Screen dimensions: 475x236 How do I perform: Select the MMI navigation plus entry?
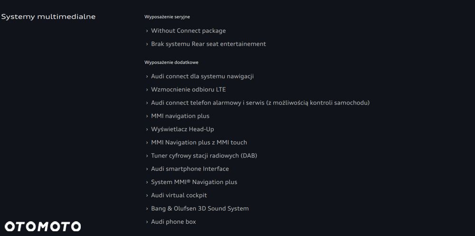tap(180, 116)
